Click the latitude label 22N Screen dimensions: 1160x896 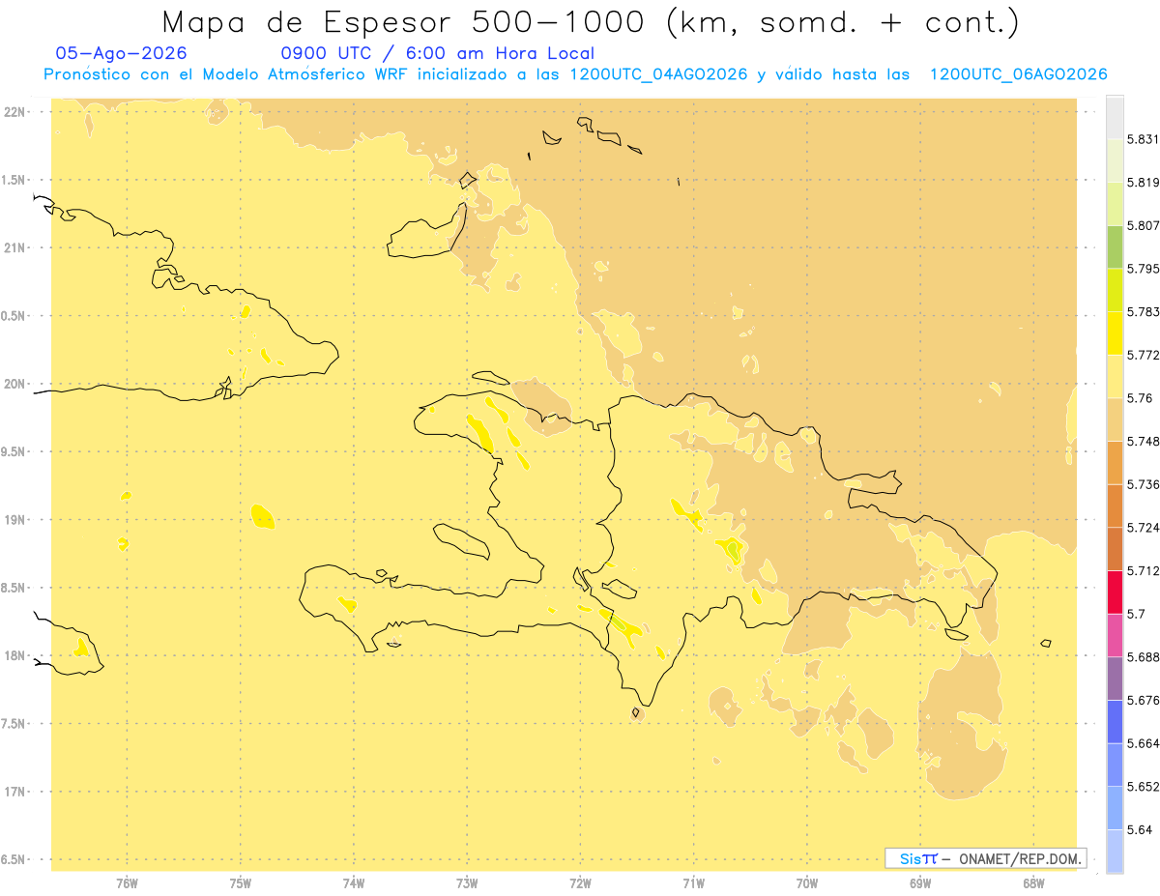point(14,112)
